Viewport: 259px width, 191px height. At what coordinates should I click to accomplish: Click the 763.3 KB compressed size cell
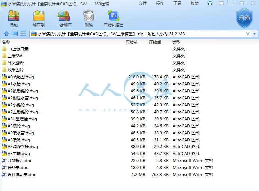160,174
